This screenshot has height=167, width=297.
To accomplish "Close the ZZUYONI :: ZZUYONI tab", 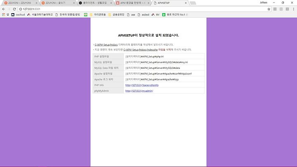I will coord(36,3).
